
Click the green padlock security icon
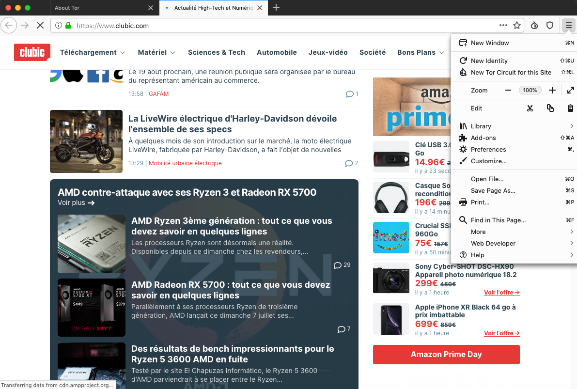pos(68,25)
